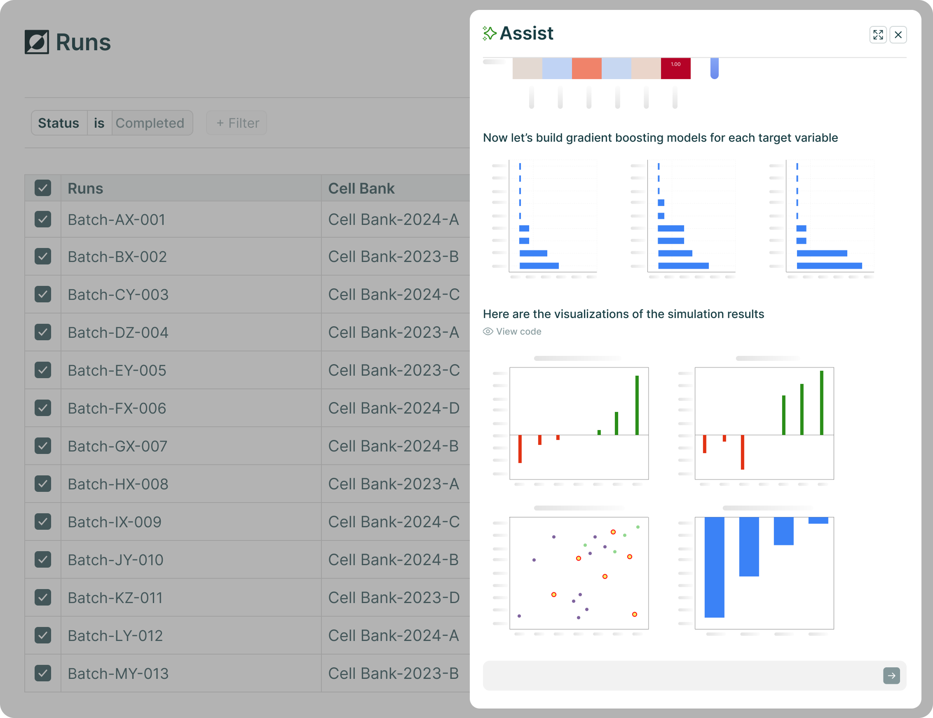Click the Runs column header
933x718 pixels.
[85, 188]
